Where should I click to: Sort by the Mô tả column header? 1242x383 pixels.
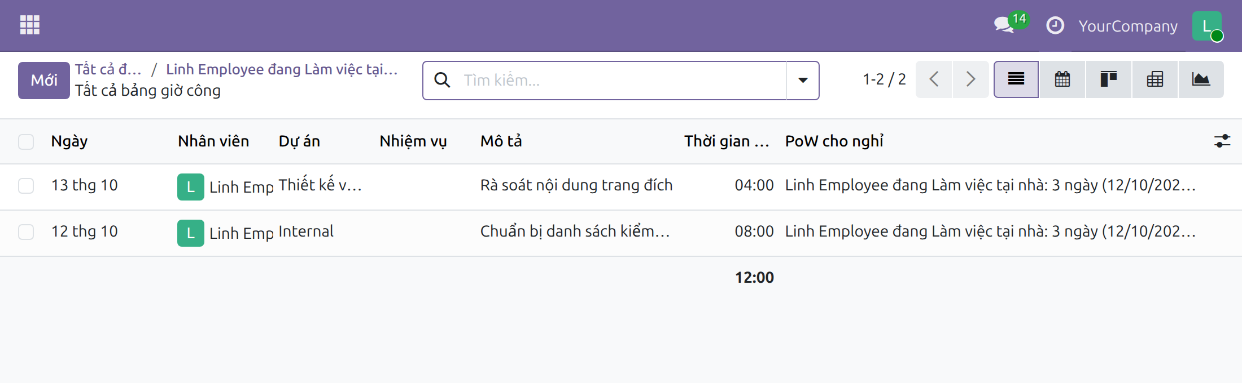[501, 141]
